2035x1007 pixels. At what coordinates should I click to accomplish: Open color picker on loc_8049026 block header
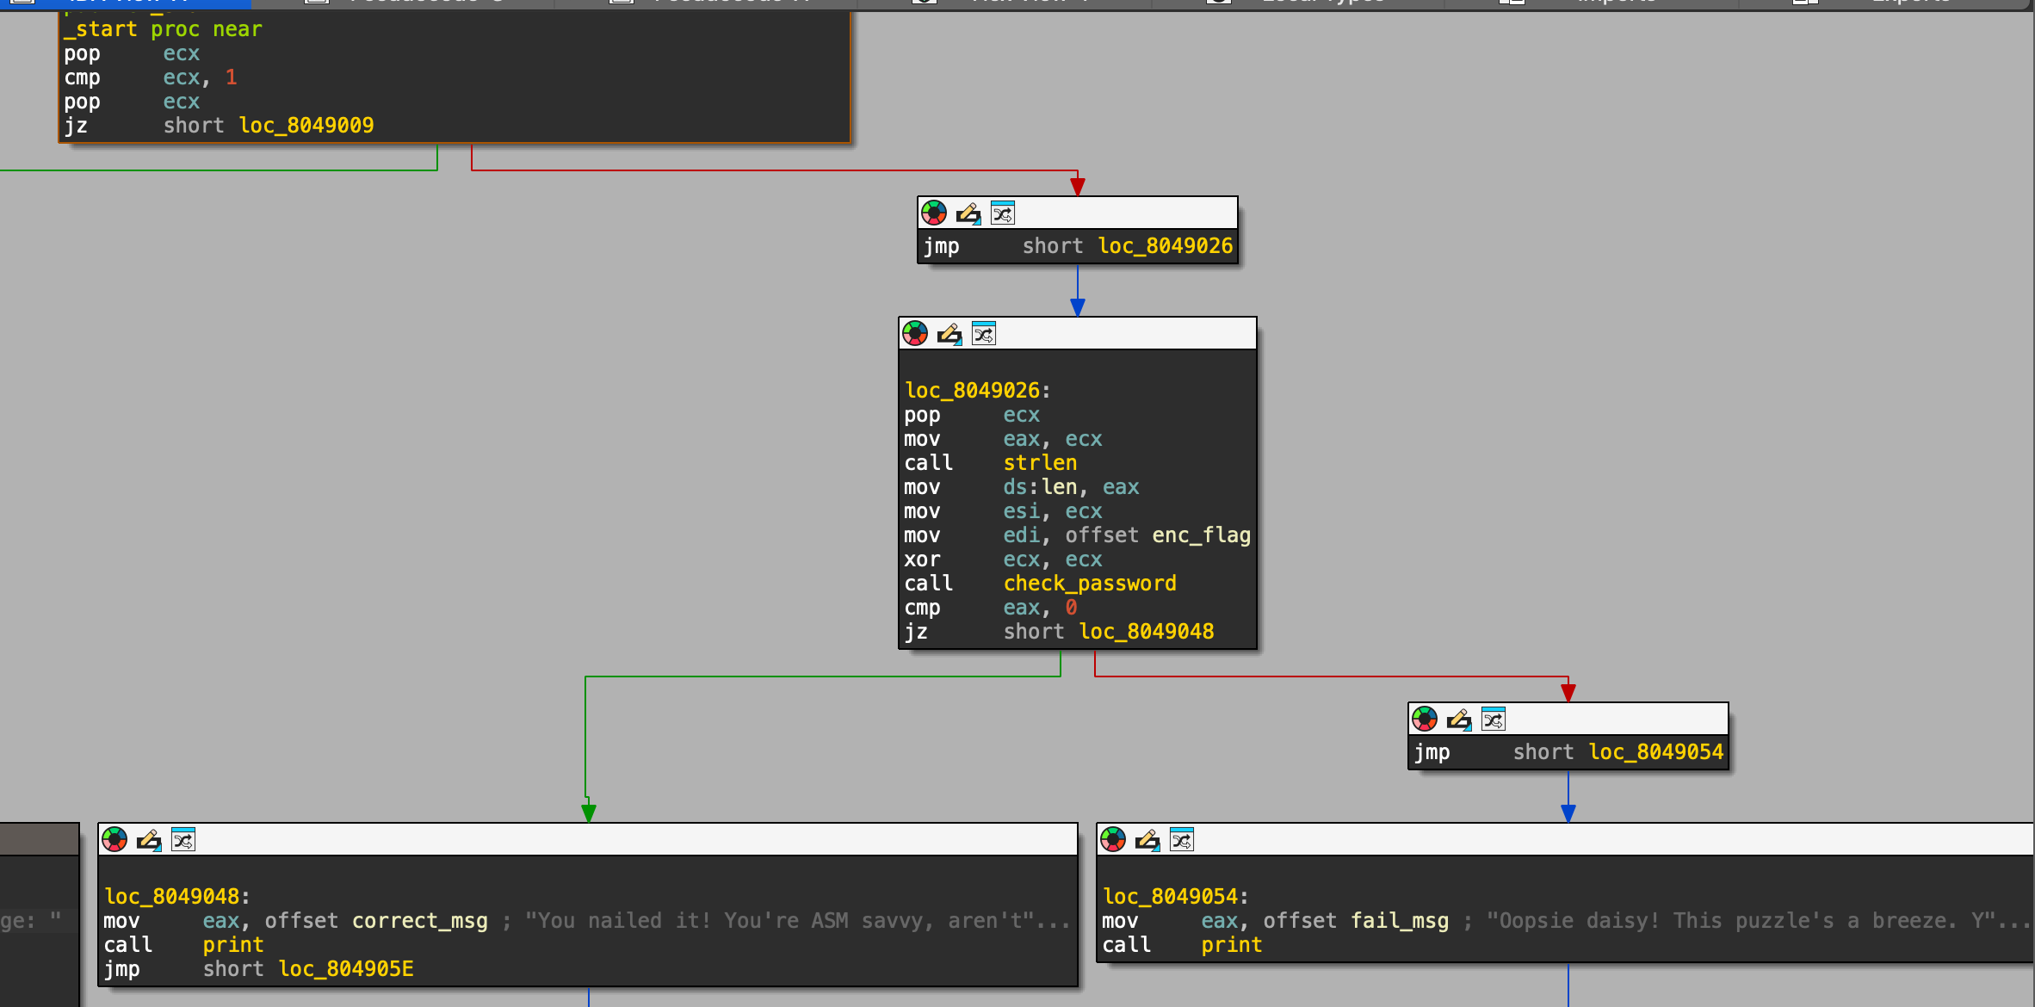(915, 333)
